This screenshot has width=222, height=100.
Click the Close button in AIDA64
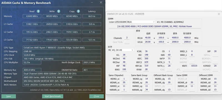(x=96, y=96)
